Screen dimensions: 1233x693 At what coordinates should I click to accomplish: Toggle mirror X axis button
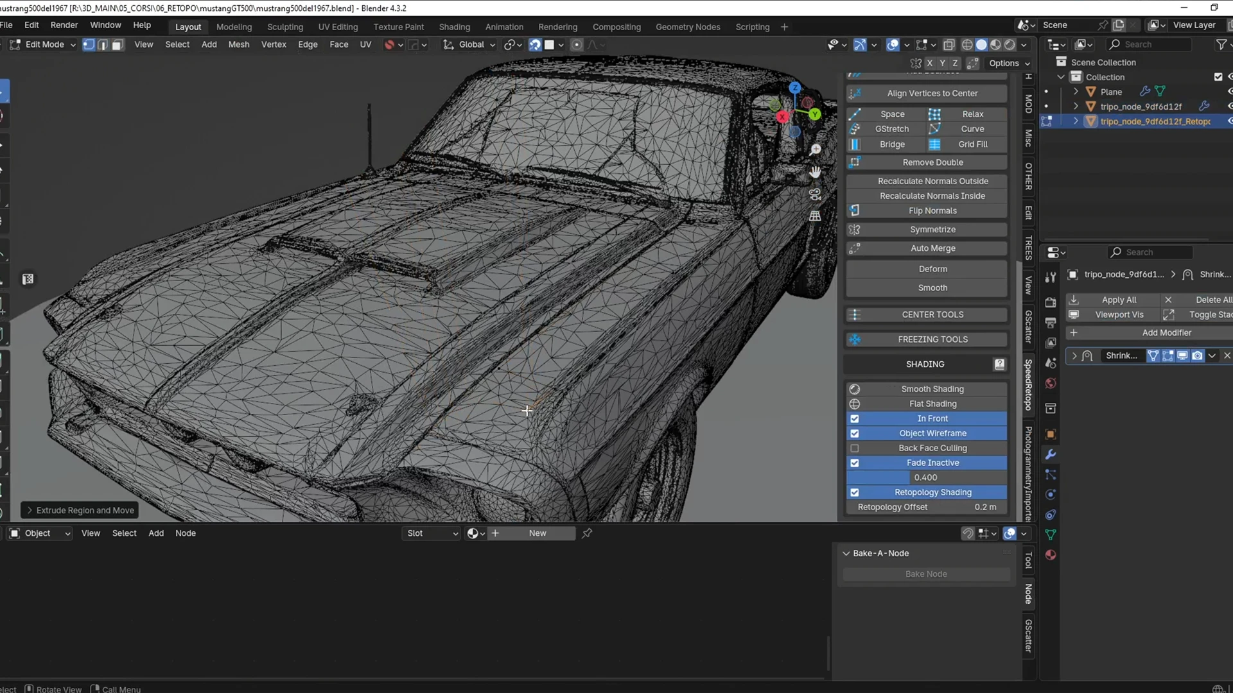(x=929, y=63)
